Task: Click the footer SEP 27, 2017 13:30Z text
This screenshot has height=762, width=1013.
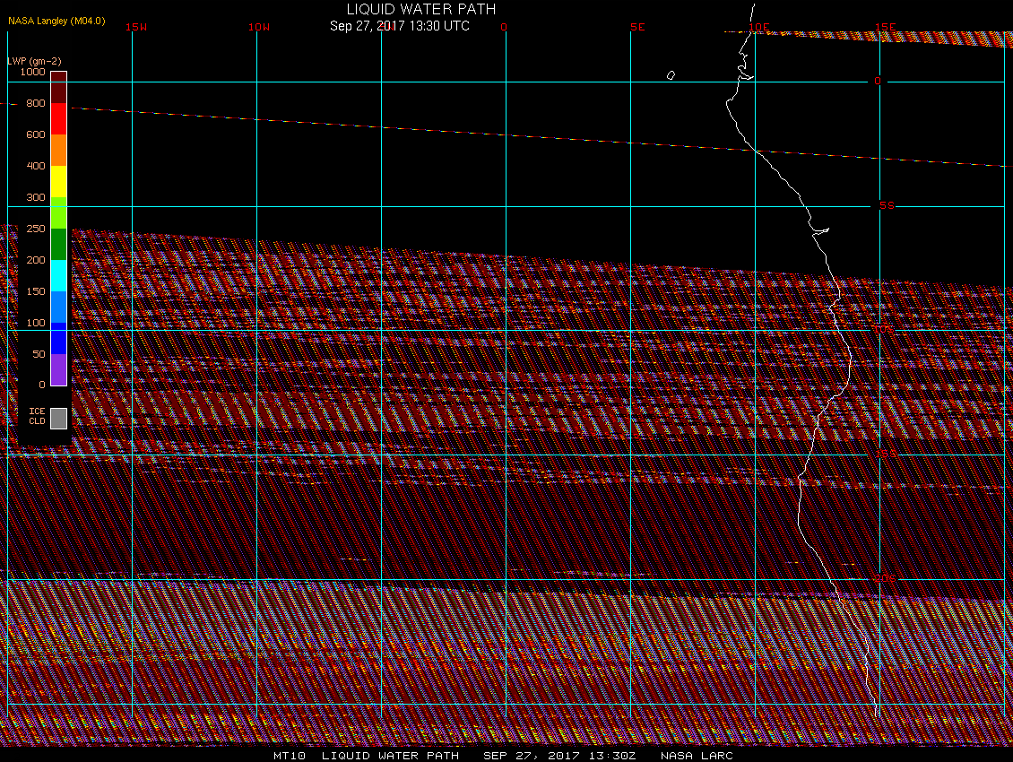Action: pos(559,756)
